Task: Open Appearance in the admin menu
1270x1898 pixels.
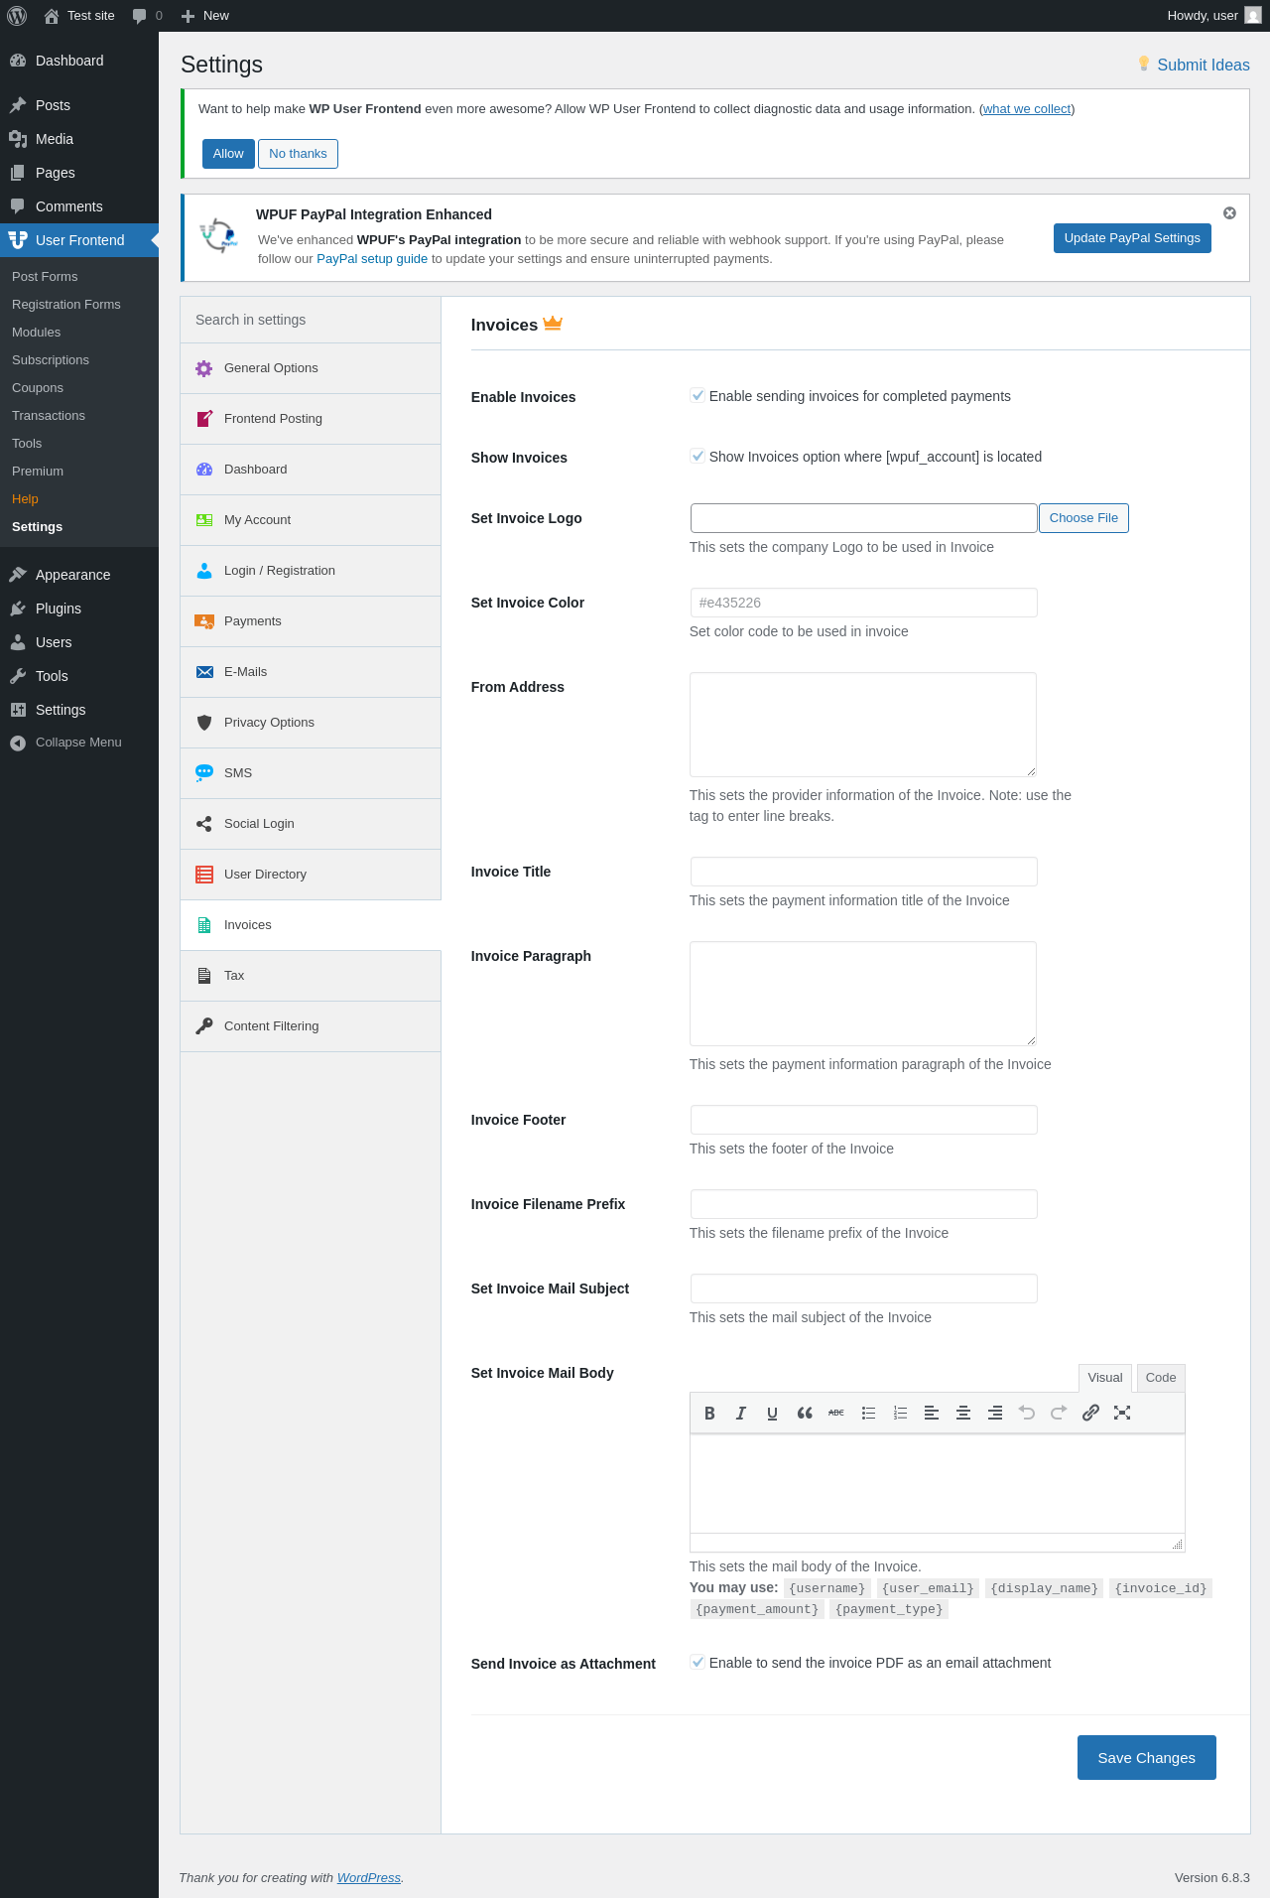Action: coord(79,575)
